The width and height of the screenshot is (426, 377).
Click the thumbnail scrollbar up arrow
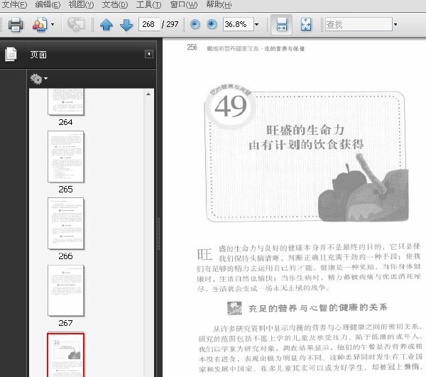(x=148, y=94)
